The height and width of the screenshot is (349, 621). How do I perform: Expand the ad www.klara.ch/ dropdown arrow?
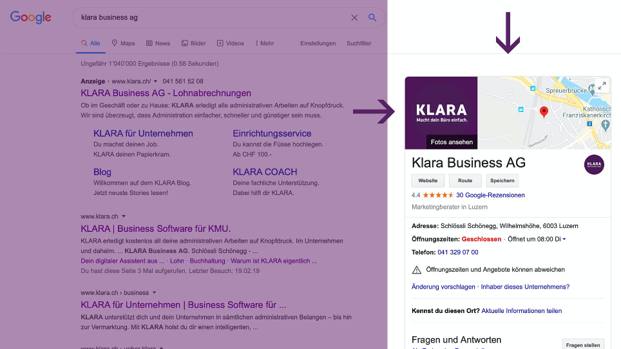coord(155,81)
